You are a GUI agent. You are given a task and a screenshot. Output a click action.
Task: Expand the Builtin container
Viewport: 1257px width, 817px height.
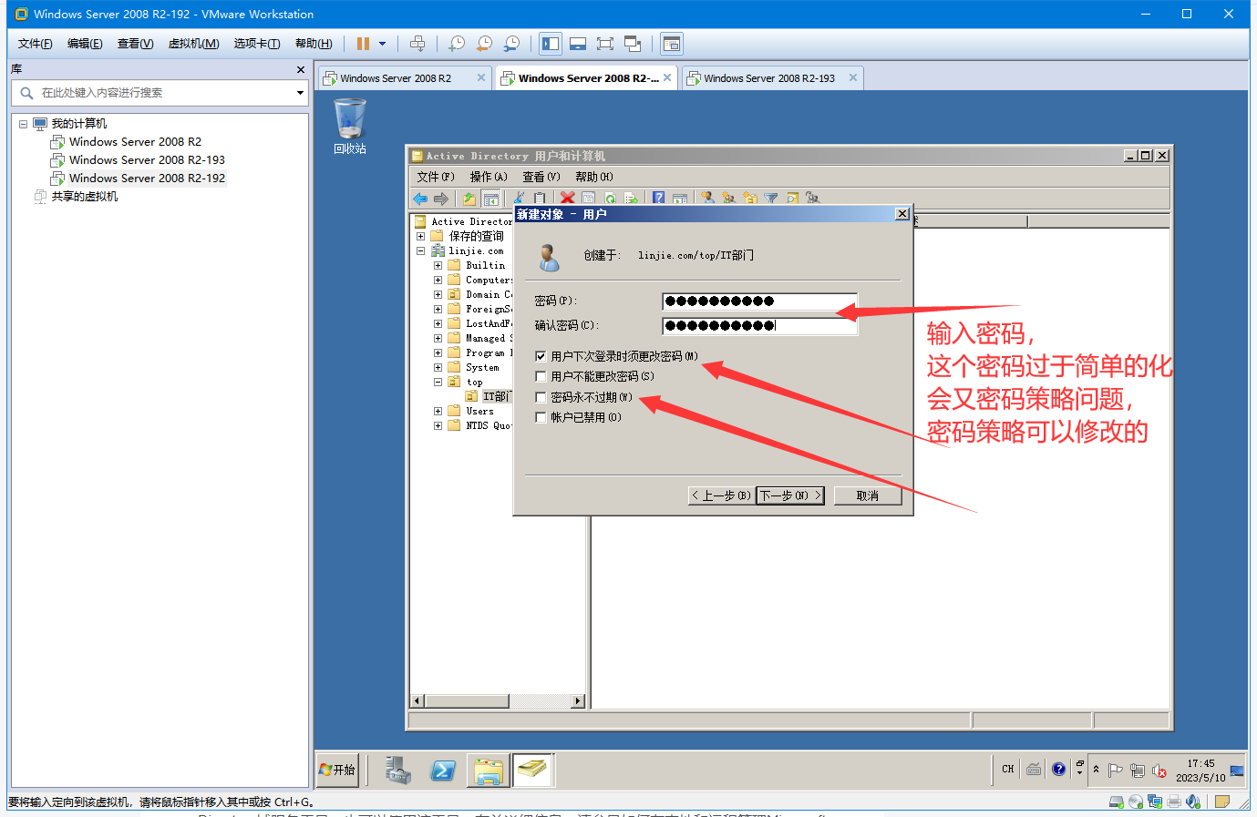pyautogui.click(x=438, y=266)
